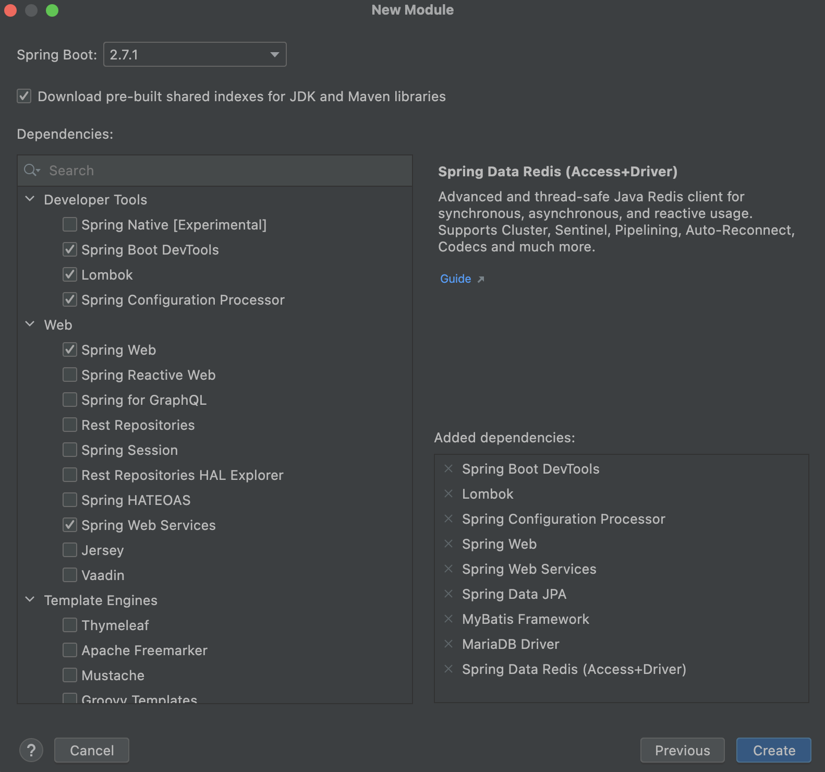Select MariaDB Driver in added dependencies
Screen dimensions: 825x772
coord(511,644)
